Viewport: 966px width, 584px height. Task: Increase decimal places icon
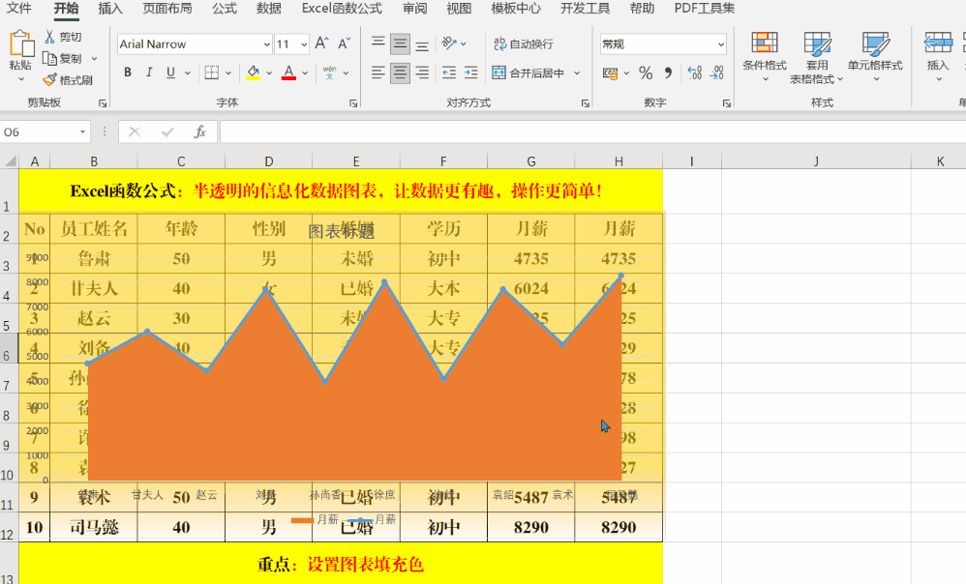(694, 73)
